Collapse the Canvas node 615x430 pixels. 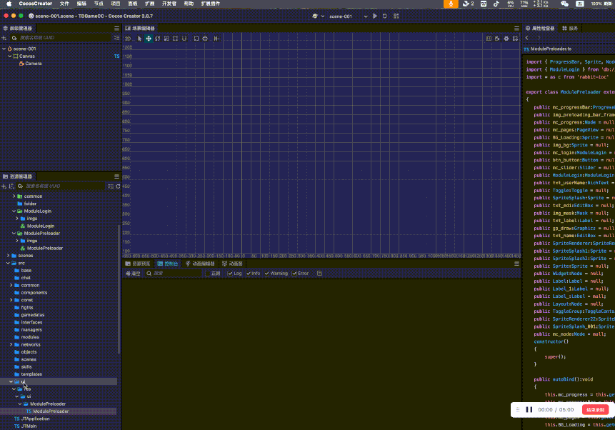pyautogui.click(x=10, y=56)
